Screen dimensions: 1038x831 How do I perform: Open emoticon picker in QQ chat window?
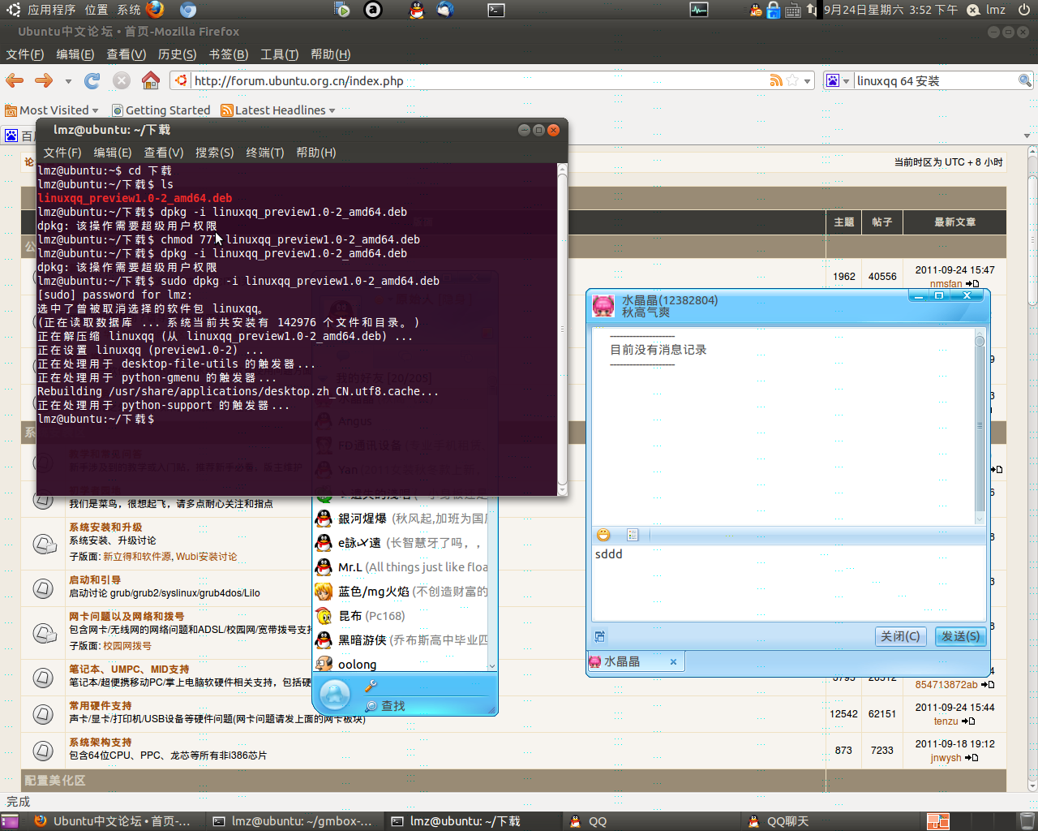pos(603,535)
